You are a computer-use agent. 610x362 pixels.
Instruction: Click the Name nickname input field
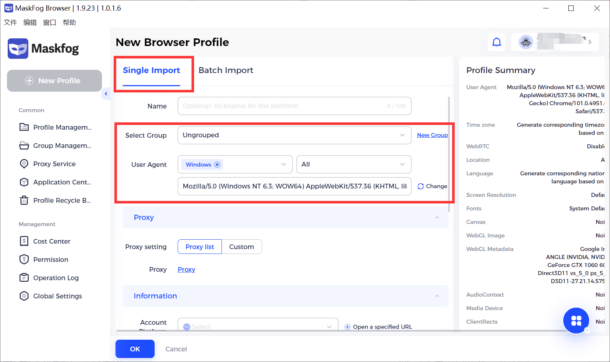pyautogui.click(x=294, y=106)
